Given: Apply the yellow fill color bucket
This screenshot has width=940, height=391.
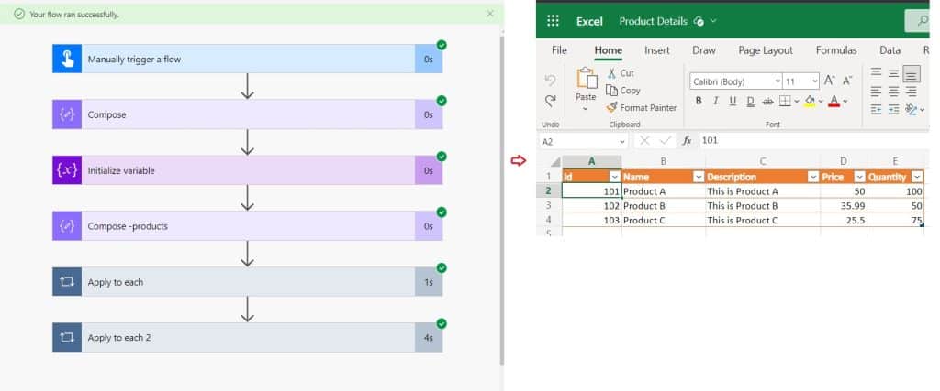Looking at the screenshot, I should point(810,101).
